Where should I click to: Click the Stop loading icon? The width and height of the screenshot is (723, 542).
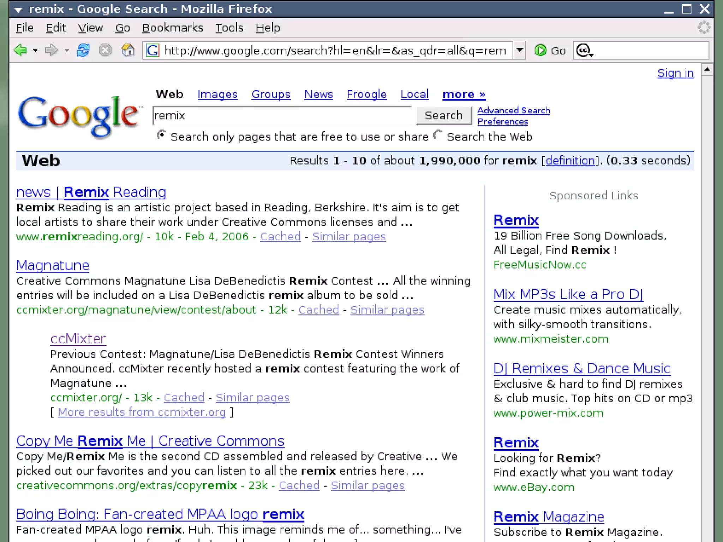click(x=105, y=50)
